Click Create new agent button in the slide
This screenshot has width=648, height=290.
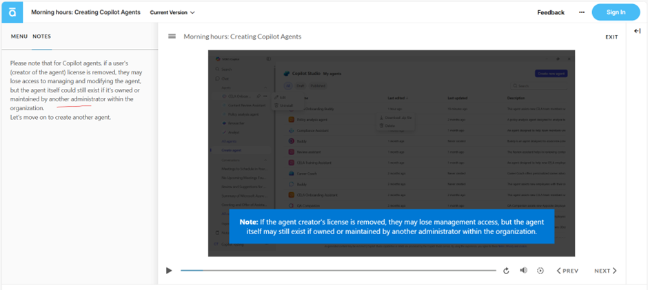click(x=551, y=74)
